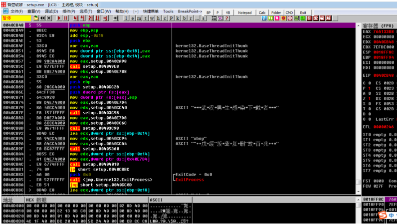Screen dimensions: 398x224
Task: Click the Trace Over toolbar icon
Action: pos(97,18)
